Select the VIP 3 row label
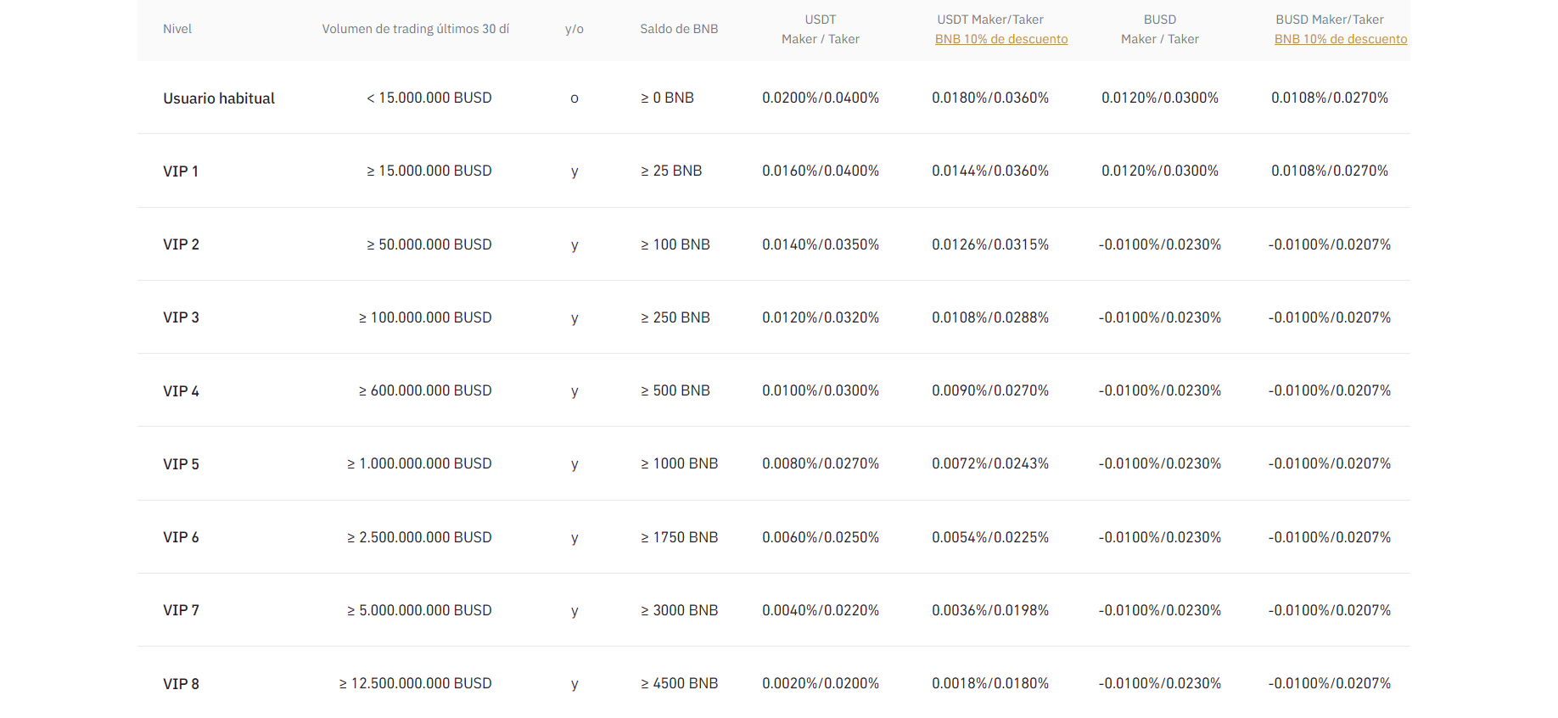 click(x=182, y=317)
